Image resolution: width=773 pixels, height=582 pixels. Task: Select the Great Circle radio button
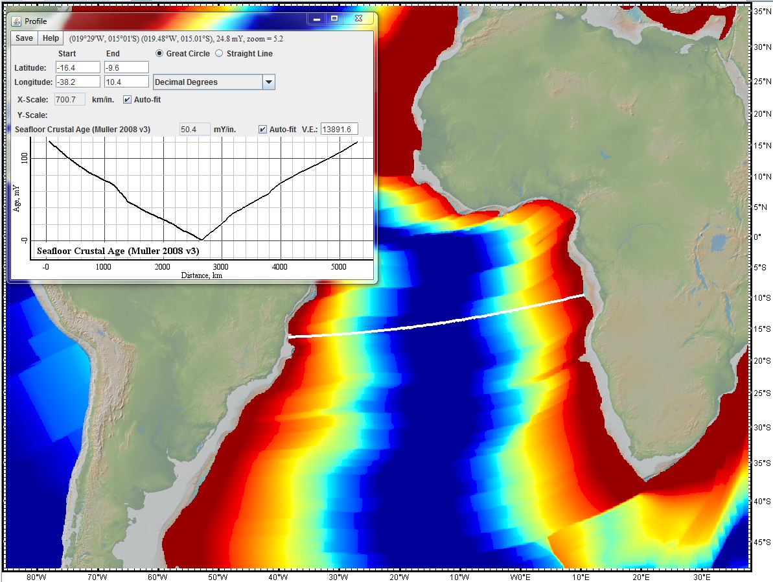pos(159,53)
